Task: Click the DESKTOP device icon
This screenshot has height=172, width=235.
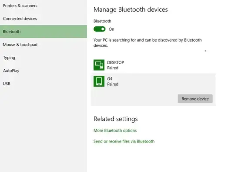Action: 99,65
